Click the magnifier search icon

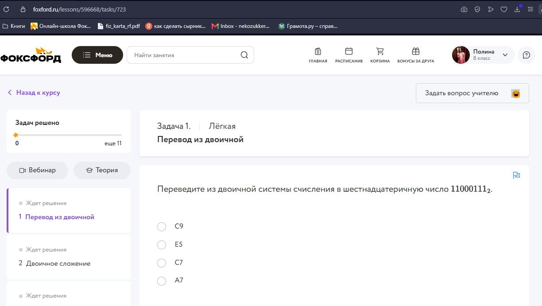(x=244, y=55)
